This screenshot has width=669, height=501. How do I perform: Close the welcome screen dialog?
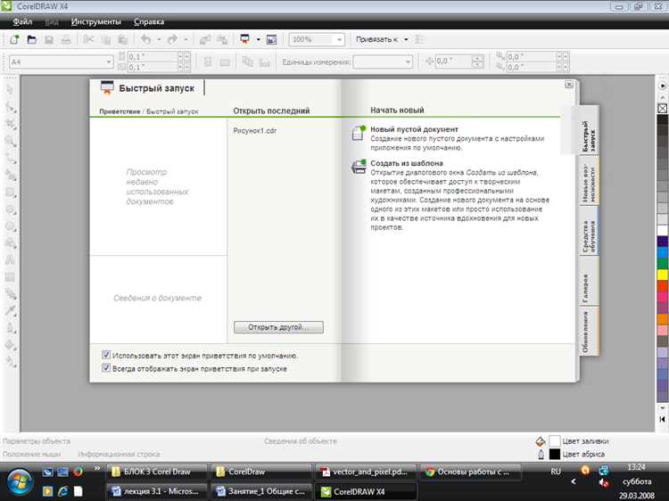coord(569,85)
